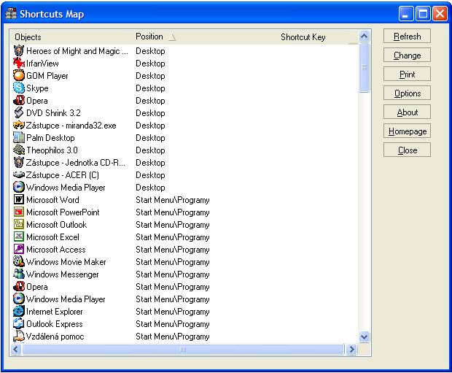The width and height of the screenshot is (452, 373).
Task: Select the Microsoft PowerPoint icon
Action: (x=19, y=212)
